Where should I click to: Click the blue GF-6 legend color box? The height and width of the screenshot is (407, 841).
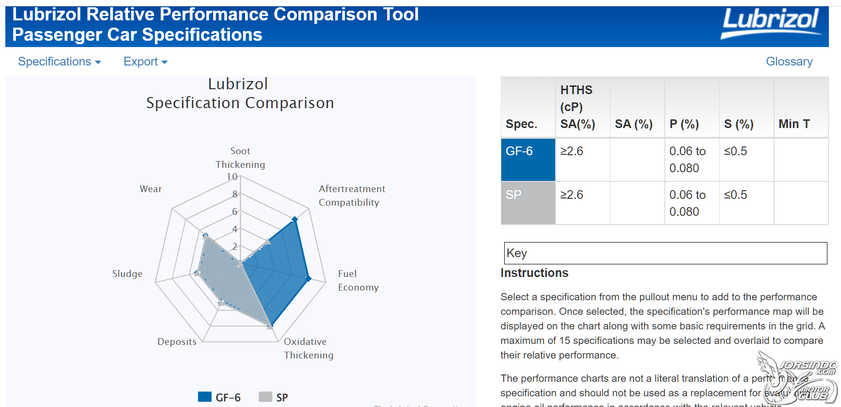(x=205, y=397)
